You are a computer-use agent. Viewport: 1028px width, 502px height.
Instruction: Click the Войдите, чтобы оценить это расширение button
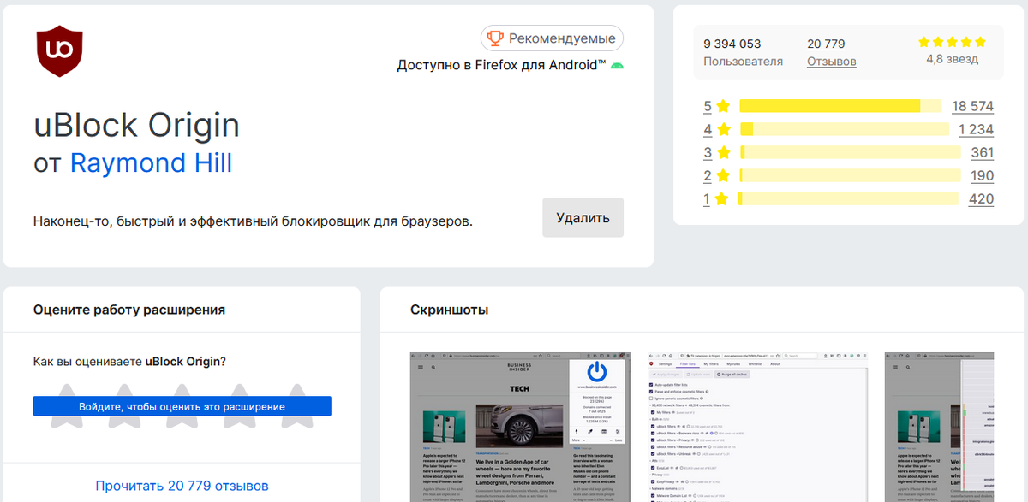coord(182,406)
